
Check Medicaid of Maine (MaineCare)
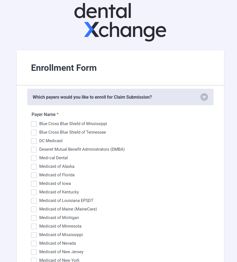point(34,209)
